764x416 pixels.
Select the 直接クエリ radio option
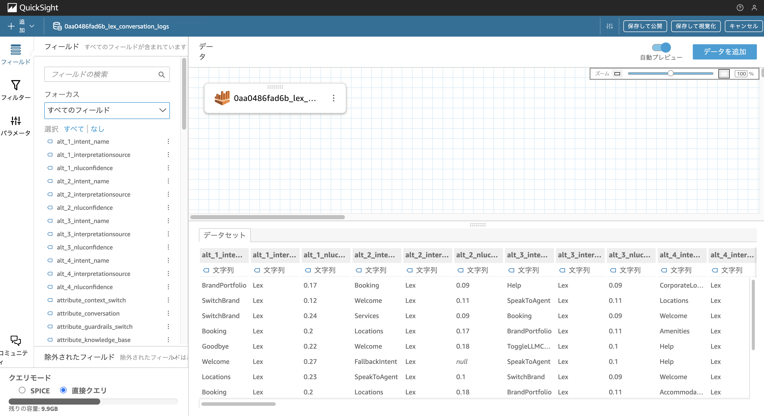[x=63, y=390]
